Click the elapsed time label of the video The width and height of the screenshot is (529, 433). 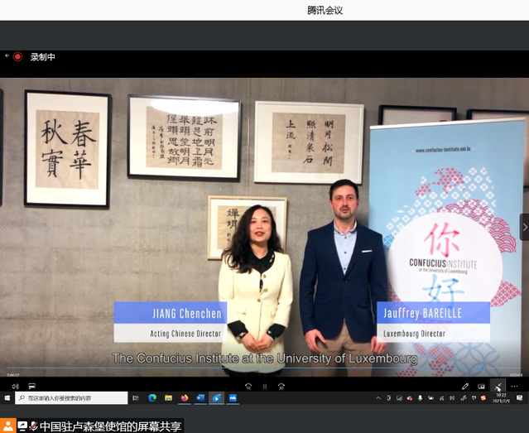13,374
